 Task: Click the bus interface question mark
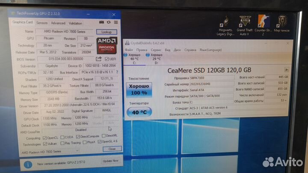(117, 72)
